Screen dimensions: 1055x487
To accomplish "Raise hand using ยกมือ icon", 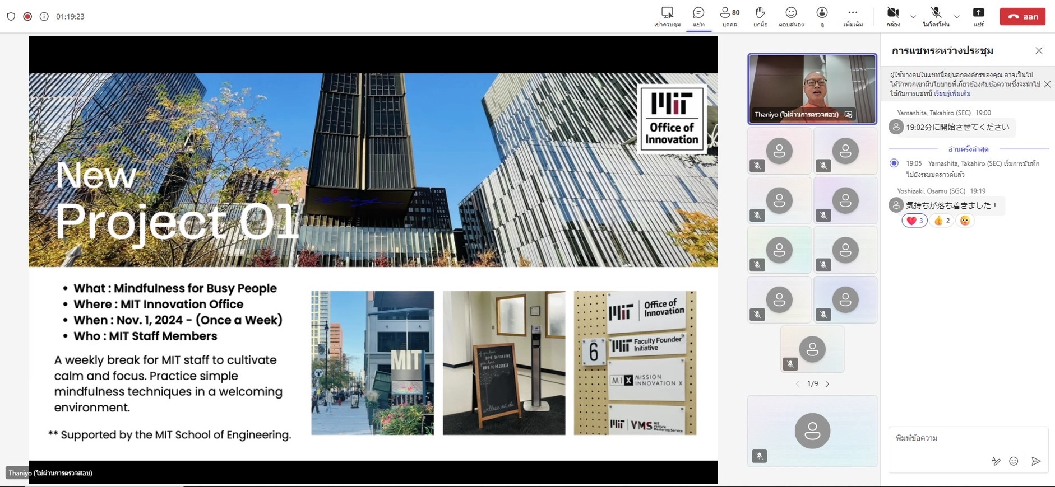I will click(x=760, y=16).
